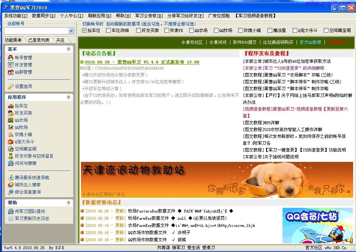The height and width of the screenshot is (252, 356).
Task: Open the 当前帐号 dropdown arrow
Action: pos(71,31)
